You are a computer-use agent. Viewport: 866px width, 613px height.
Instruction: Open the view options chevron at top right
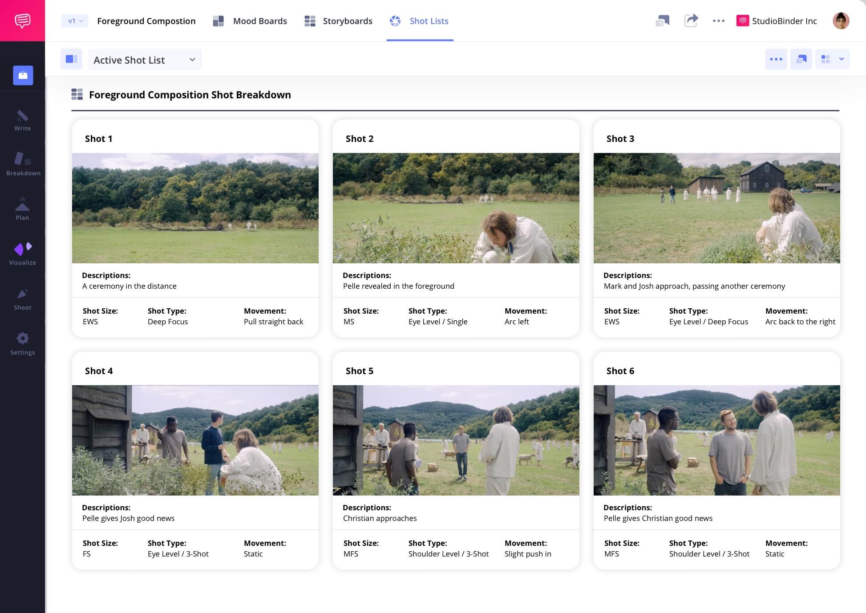pos(842,59)
